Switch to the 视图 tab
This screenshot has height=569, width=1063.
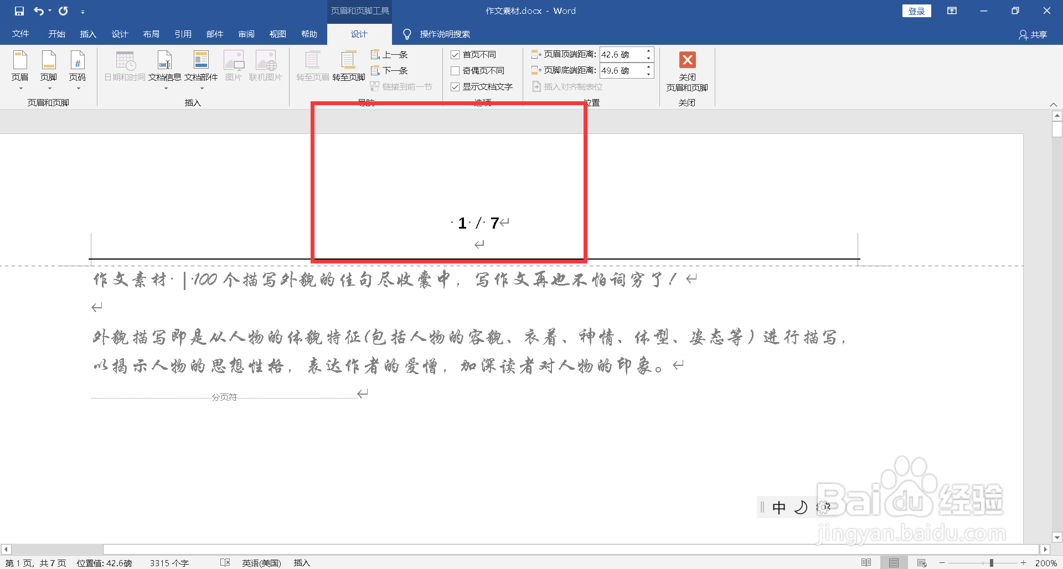[x=278, y=34]
